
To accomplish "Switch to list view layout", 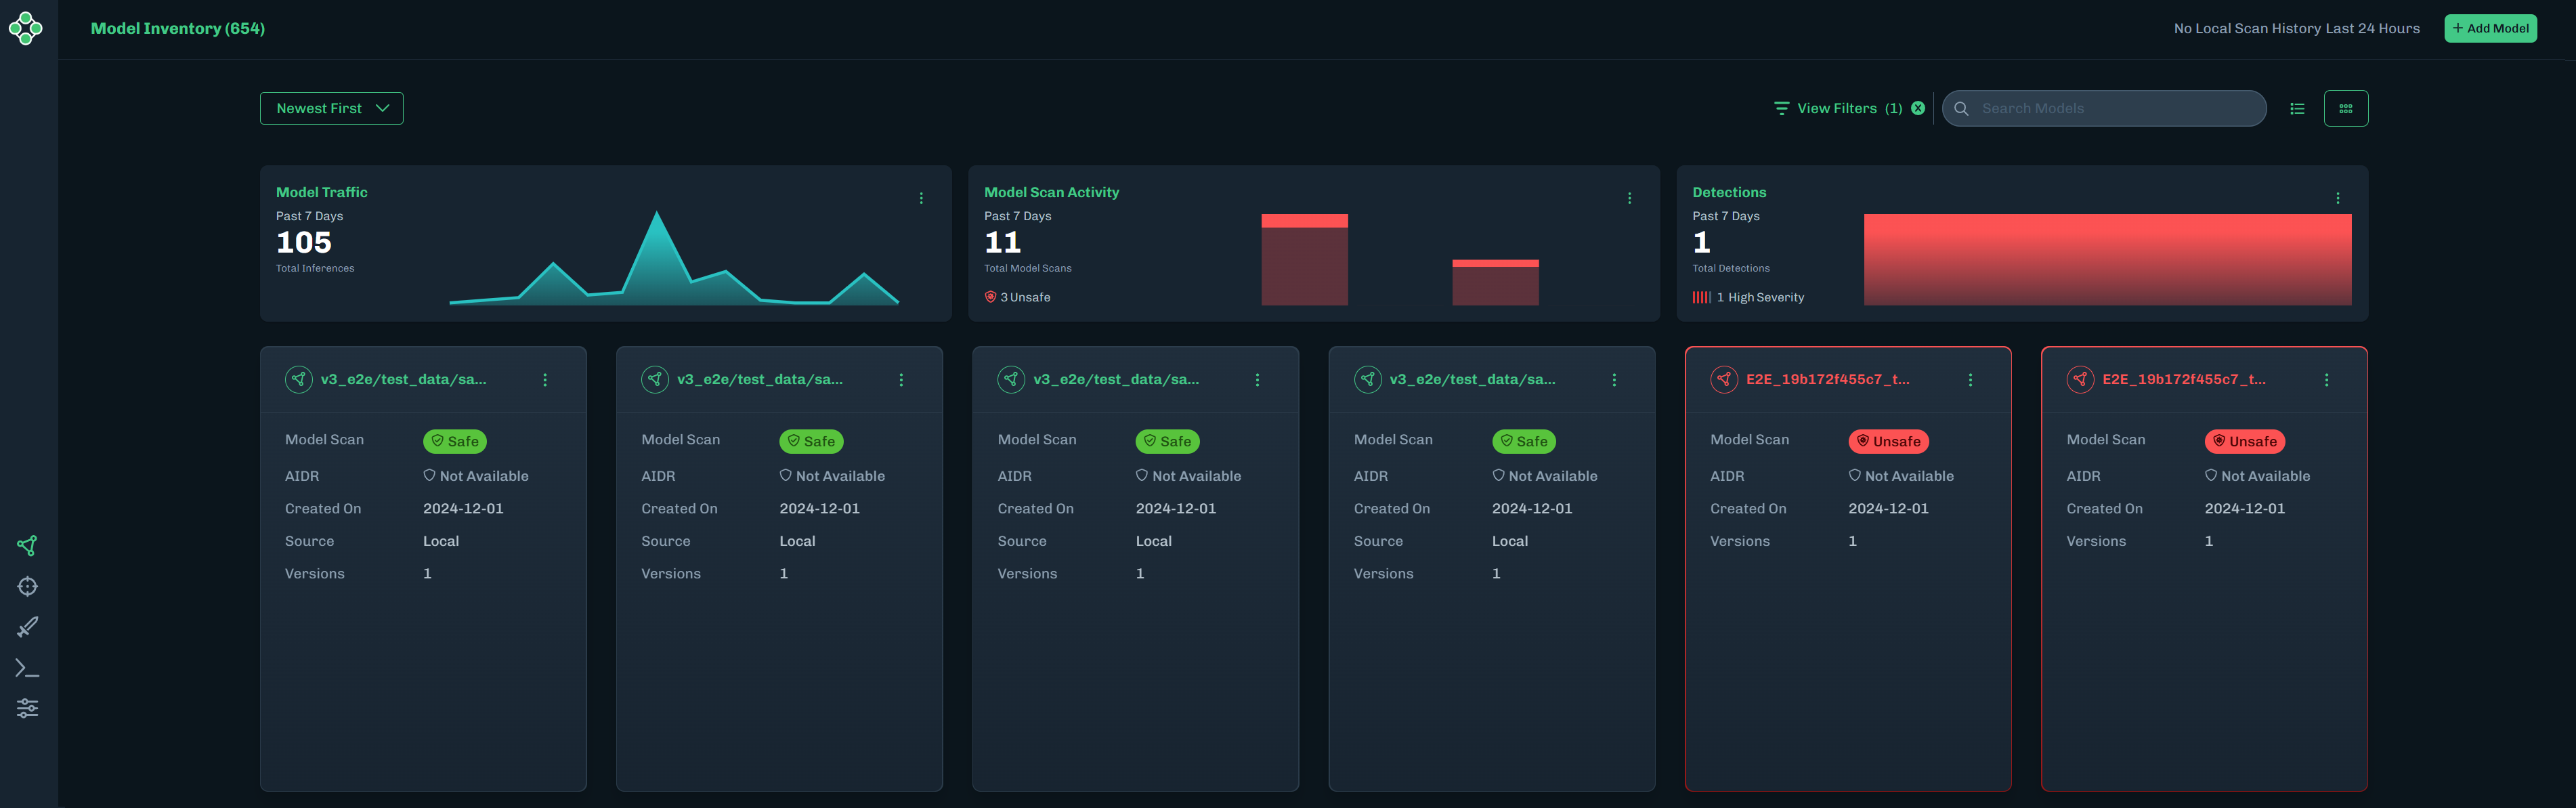I will click(x=2297, y=108).
